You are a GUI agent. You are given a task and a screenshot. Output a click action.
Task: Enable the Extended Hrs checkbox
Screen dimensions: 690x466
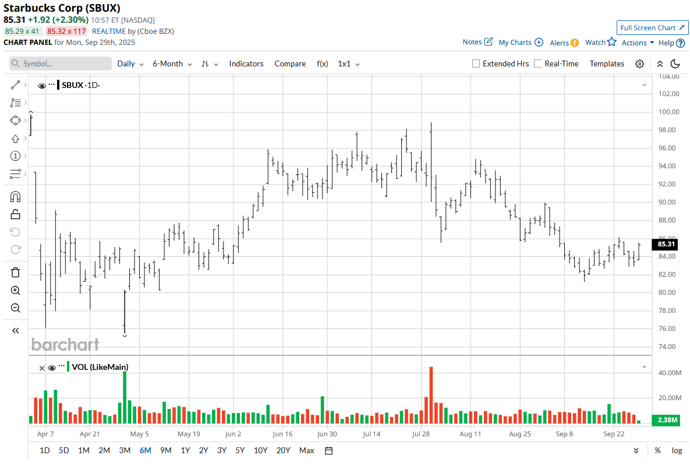pyautogui.click(x=476, y=64)
